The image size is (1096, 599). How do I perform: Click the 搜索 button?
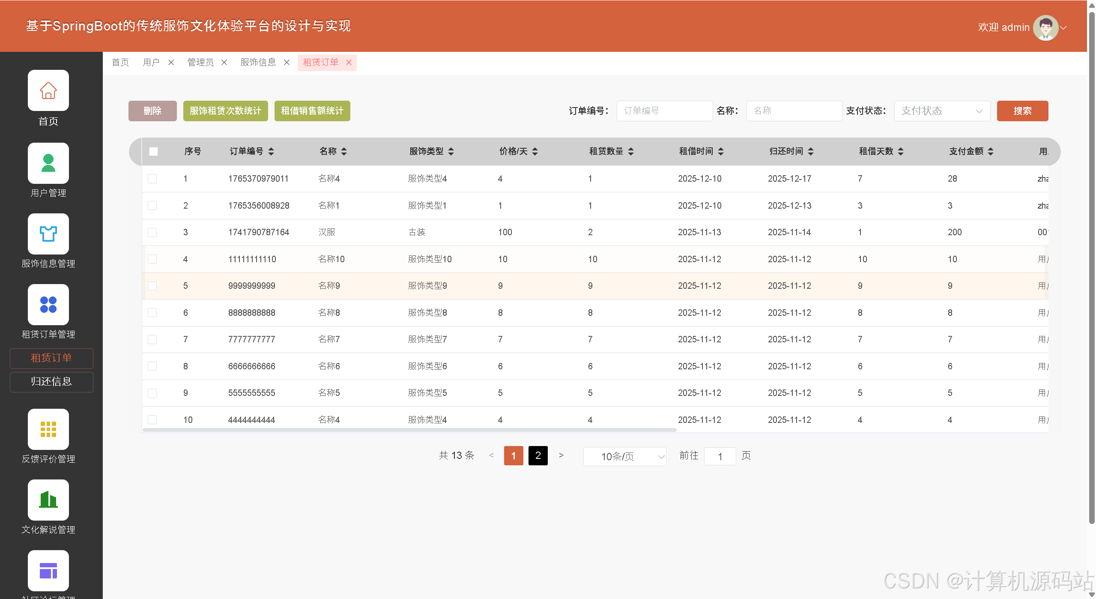click(1022, 111)
